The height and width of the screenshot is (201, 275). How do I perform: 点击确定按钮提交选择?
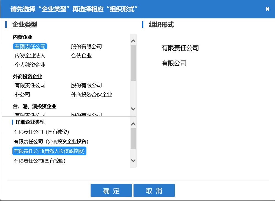pos(111,190)
